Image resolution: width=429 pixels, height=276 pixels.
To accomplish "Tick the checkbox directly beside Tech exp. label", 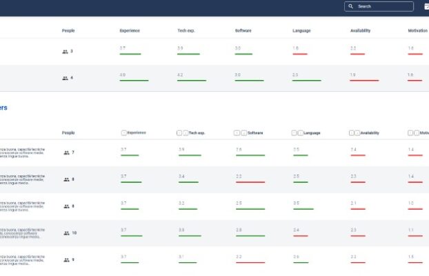I will pos(186,132).
